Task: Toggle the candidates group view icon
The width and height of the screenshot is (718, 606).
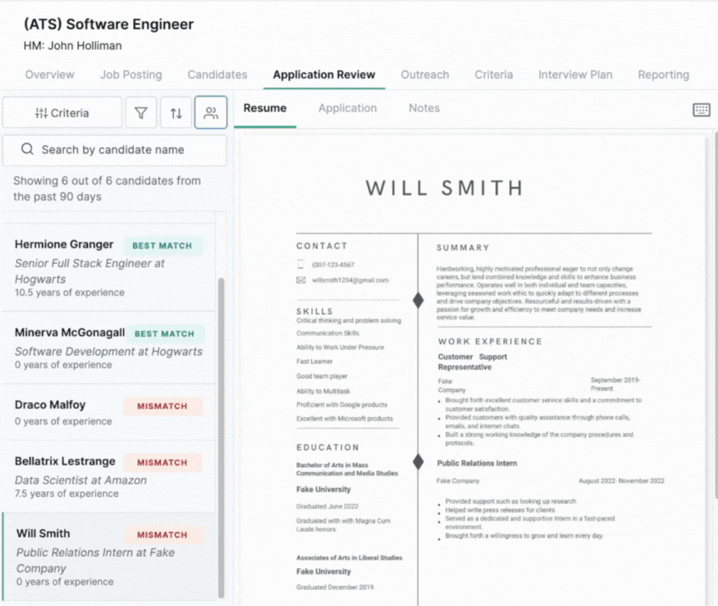Action: click(x=211, y=113)
